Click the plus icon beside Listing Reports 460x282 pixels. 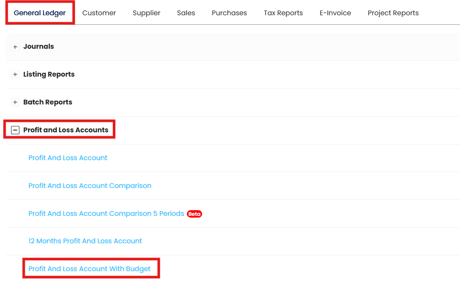pyautogui.click(x=15, y=74)
